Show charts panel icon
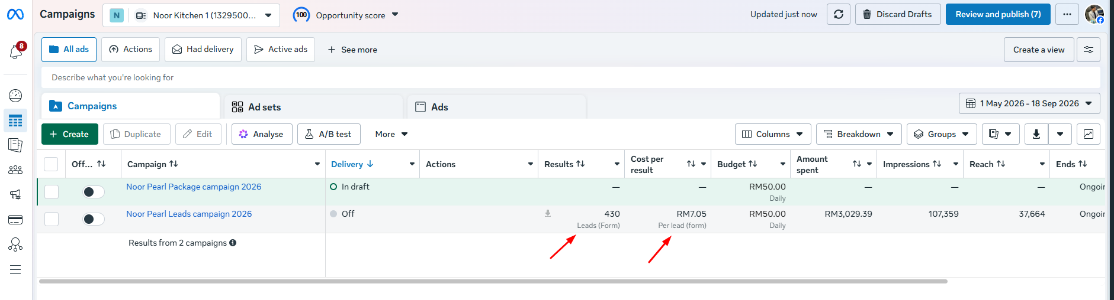This screenshot has width=1114, height=300. click(1089, 134)
